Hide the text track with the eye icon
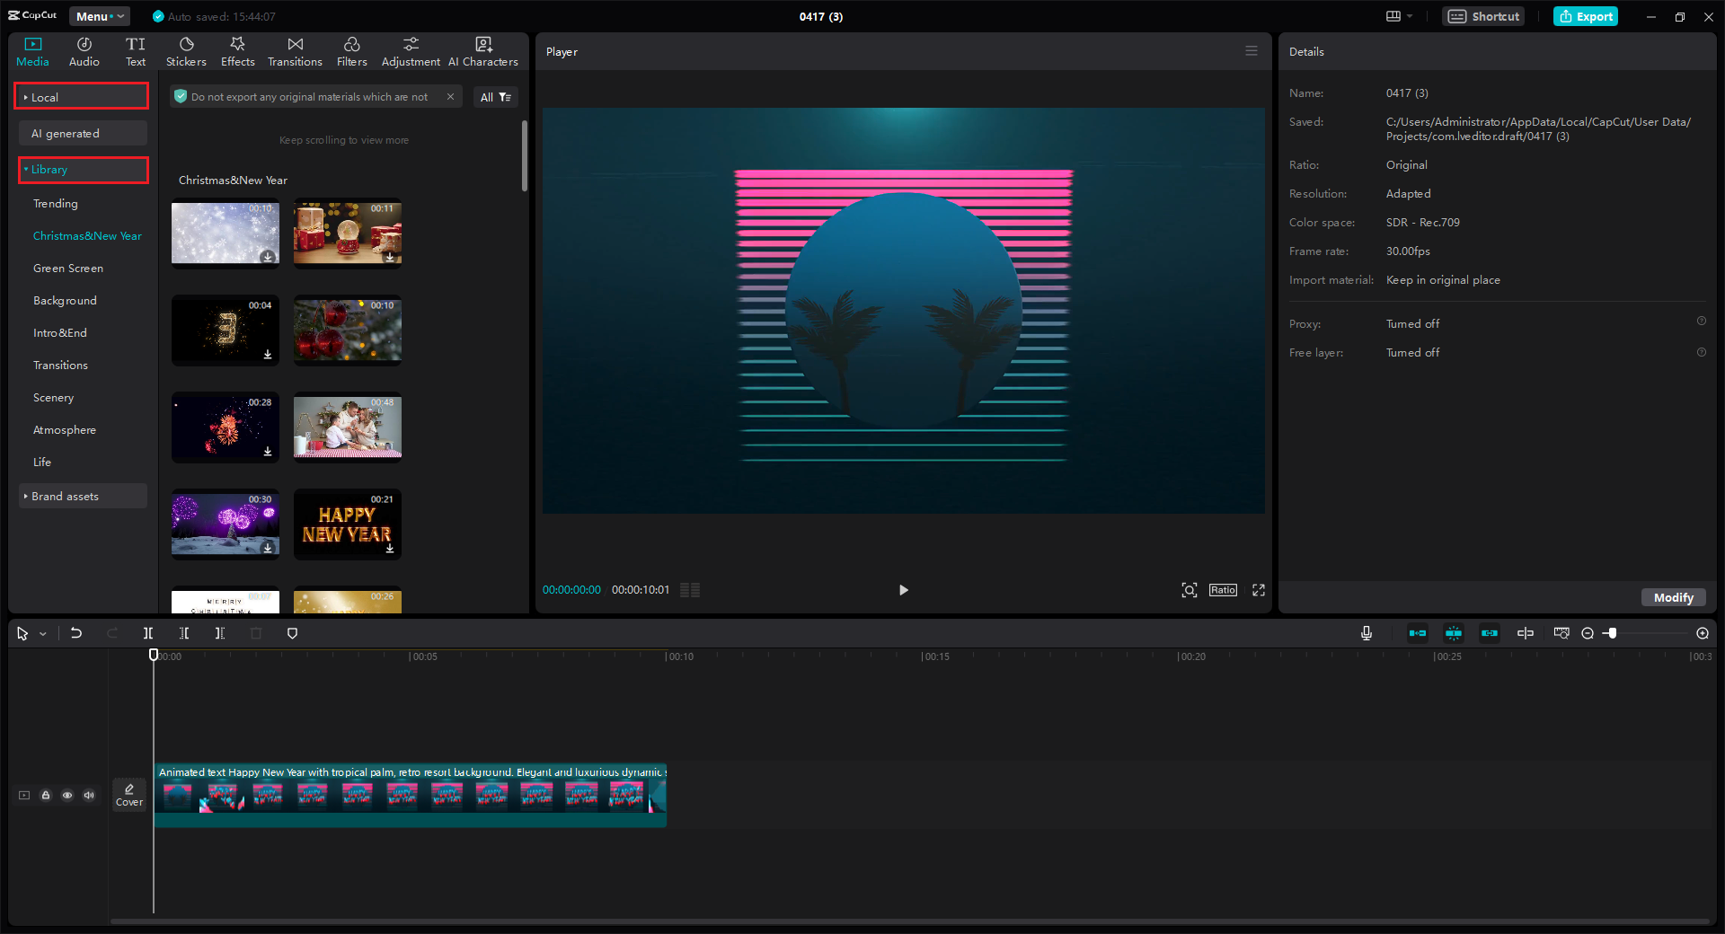 click(67, 796)
